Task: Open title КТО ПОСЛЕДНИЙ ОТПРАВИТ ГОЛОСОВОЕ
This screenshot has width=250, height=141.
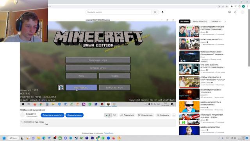Action: [x=212, y=28]
